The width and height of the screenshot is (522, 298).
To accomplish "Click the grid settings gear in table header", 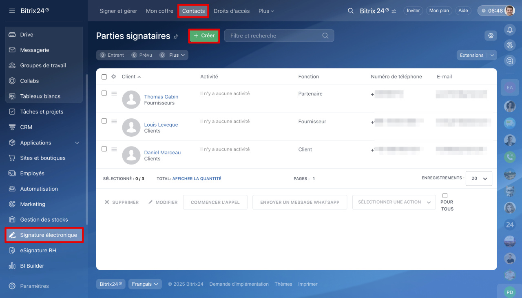I will coord(114,77).
